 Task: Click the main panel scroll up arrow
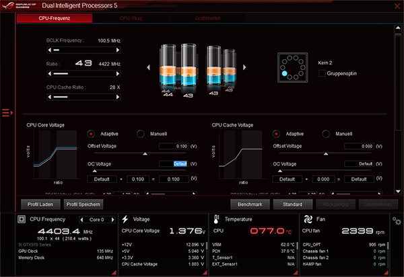coord(398,28)
